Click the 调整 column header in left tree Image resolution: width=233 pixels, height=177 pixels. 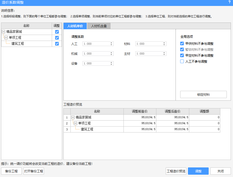[x=57, y=26]
